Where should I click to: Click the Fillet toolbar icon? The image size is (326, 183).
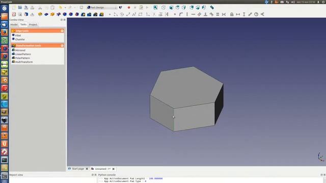65,14
